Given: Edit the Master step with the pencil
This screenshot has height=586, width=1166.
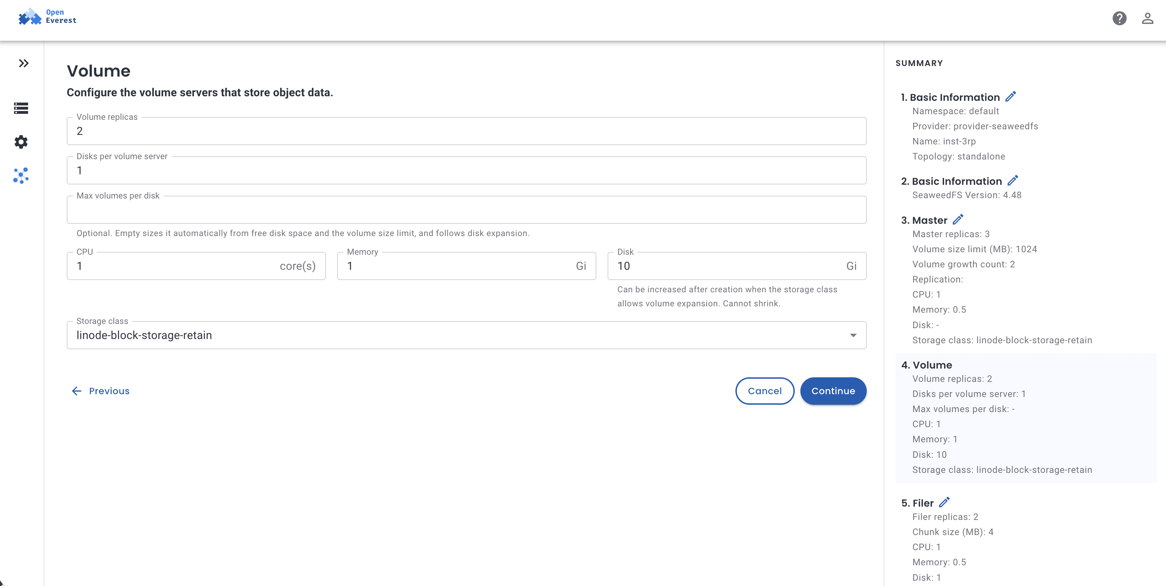Looking at the screenshot, I should point(958,220).
